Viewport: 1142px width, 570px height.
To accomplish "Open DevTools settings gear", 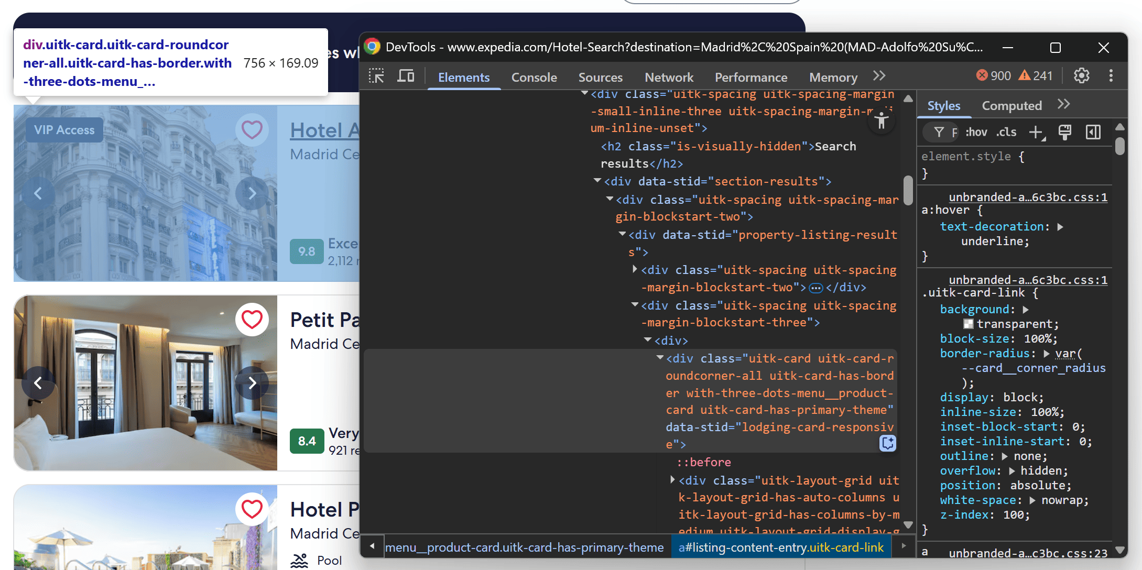I will click(1081, 75).
